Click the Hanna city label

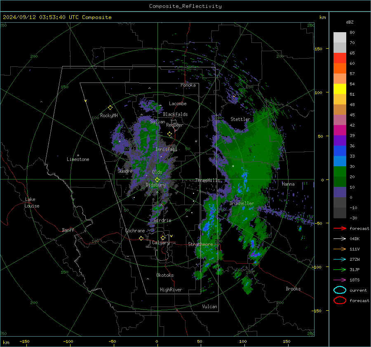[x=288, y=184]
